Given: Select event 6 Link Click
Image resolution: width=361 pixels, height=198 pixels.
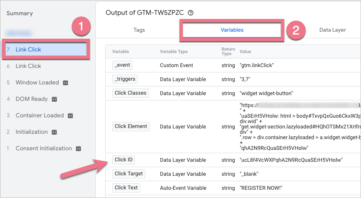Looking at the screenshot, I should click(28, 66).
